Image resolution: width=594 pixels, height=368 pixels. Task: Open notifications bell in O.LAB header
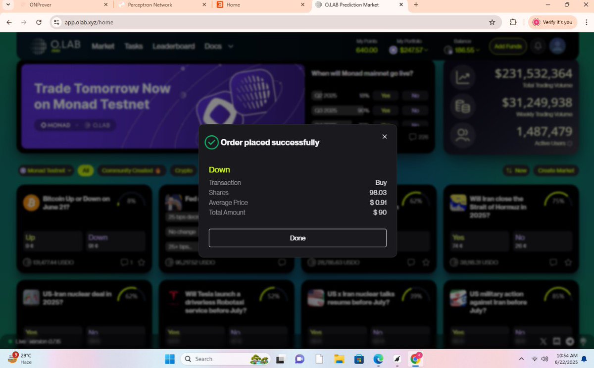click(x=538, y=46)
